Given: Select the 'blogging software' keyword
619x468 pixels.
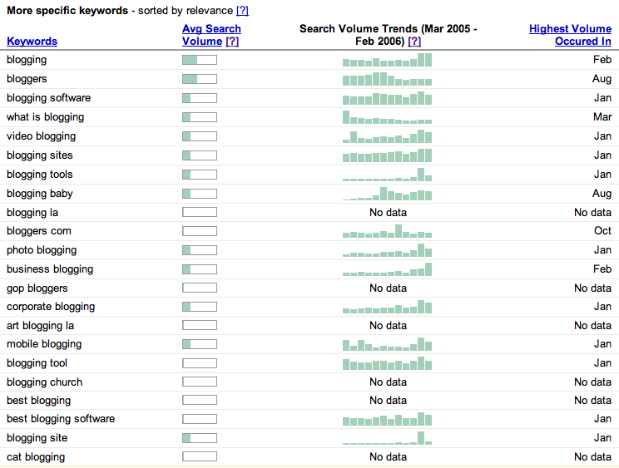Looking at the screenshot, I should tap(48, 98).
